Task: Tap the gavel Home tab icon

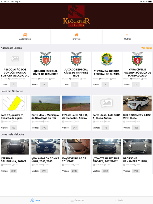Action: click(x=32, y=200)
